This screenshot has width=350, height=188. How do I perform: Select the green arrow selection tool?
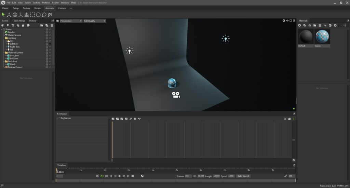(3, 15)
